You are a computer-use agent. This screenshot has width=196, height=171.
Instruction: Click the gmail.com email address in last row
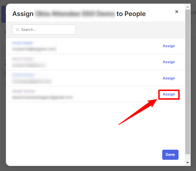point(42,97)
